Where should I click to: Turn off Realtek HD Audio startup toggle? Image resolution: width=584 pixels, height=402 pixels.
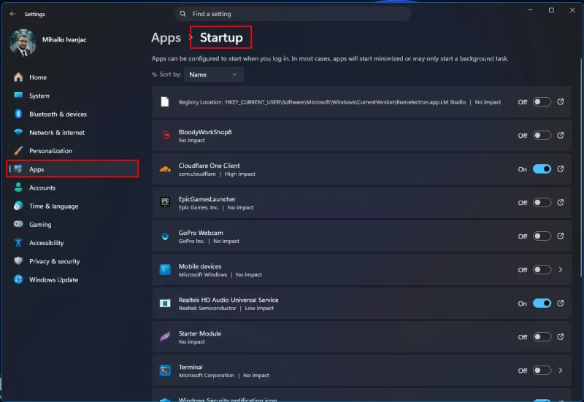(542, 304)
